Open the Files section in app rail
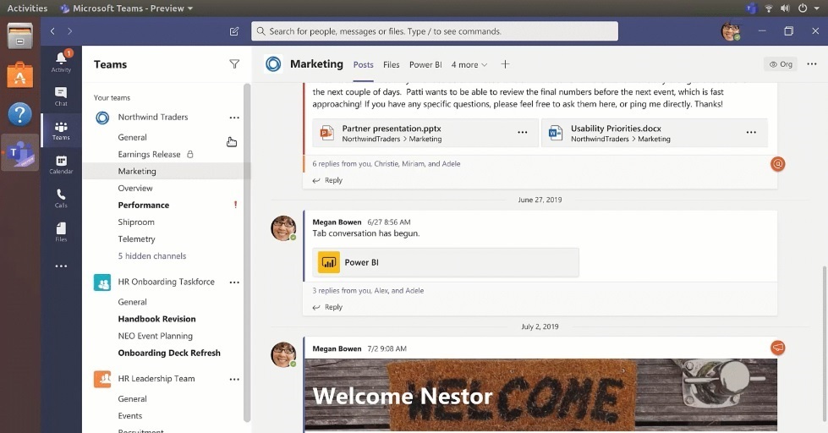 (x=61, y=233)
